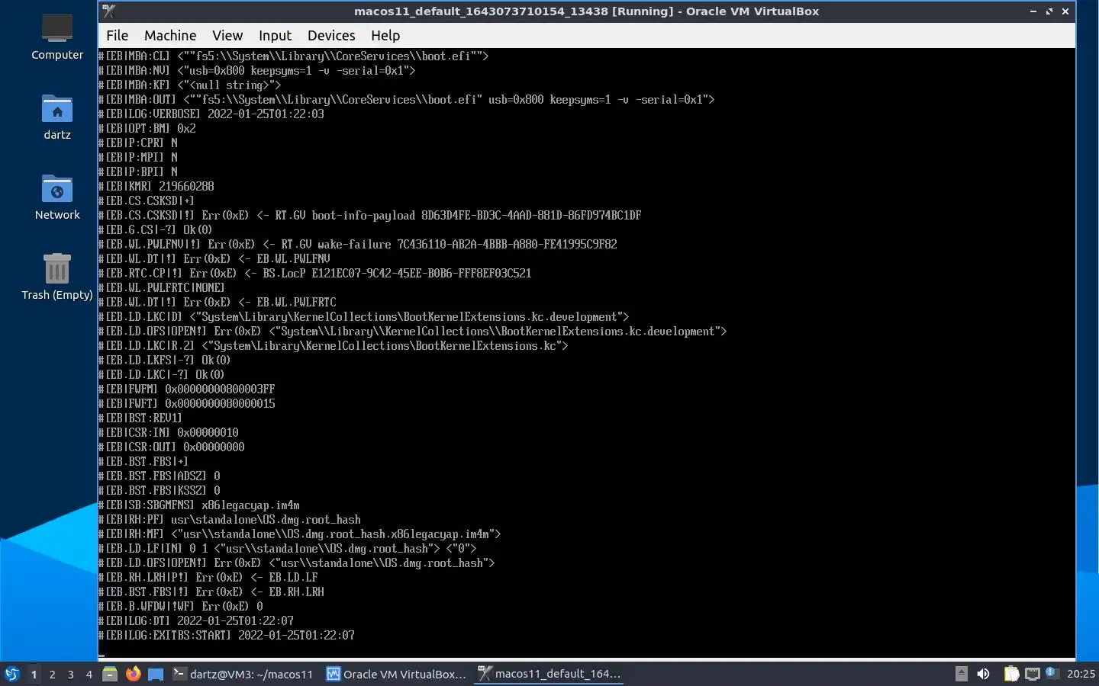Click the LOG:DT 2022-01-25T01:22:07 line
Image resolution: width=1099 pixels, height=686 pixels.
click(196, 620)
